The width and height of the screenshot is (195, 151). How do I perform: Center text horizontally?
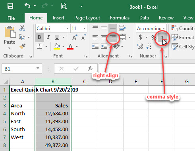click(x=104, y=37)
